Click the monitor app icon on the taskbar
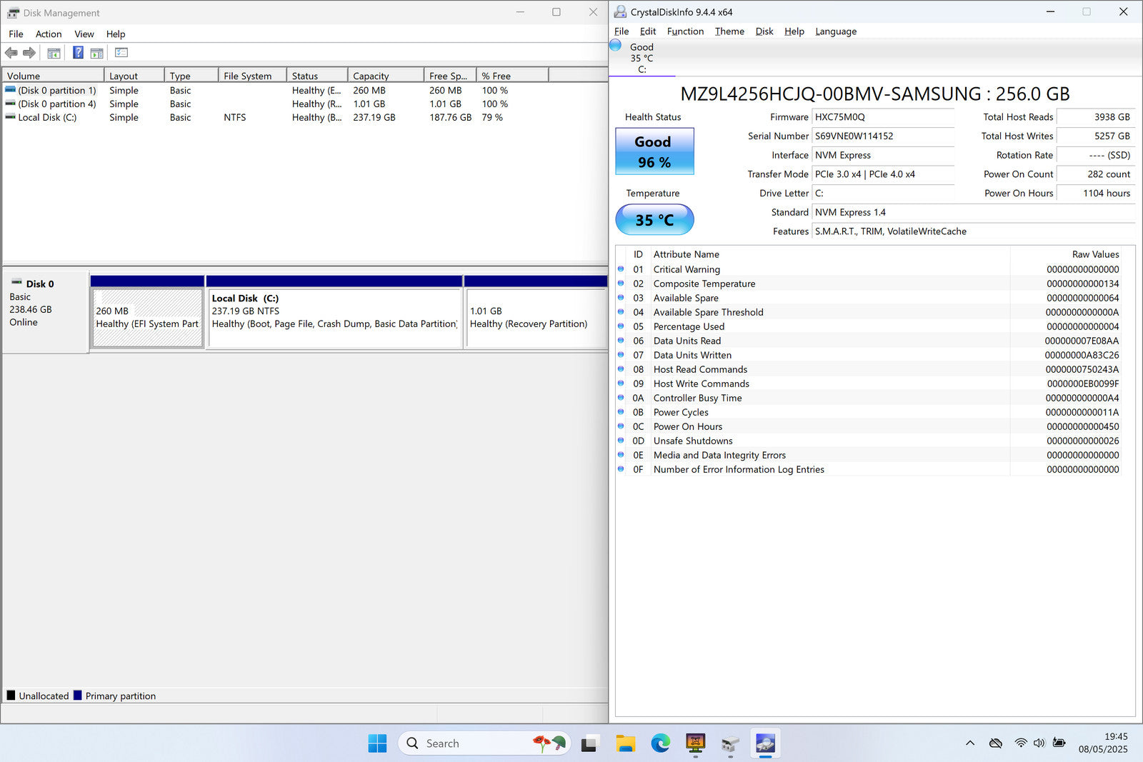 [x=695, y=743]
